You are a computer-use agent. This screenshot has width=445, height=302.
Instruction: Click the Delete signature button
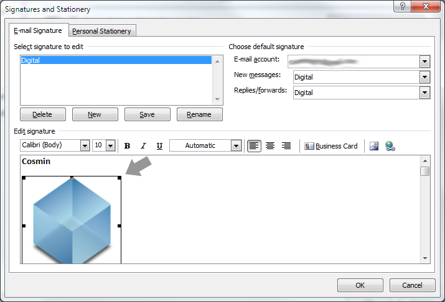click(x=42, y=114)
